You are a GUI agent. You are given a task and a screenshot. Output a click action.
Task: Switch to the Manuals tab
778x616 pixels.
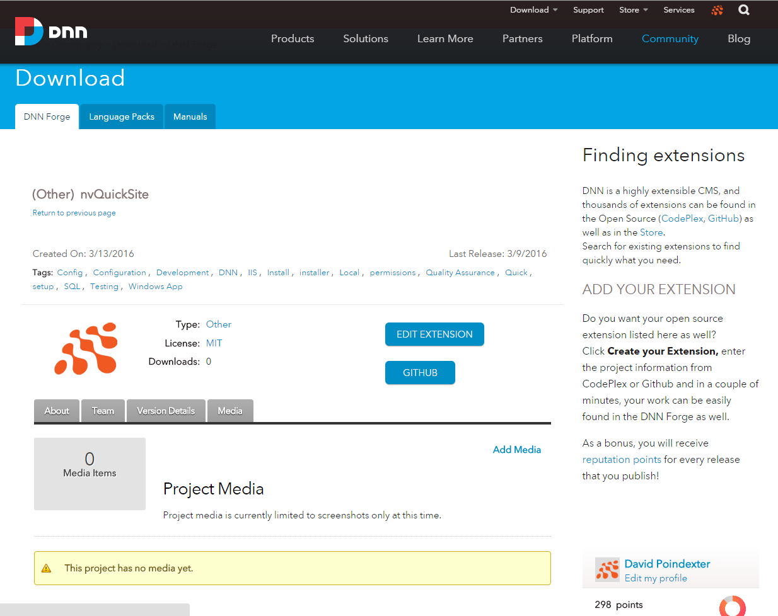pos(190,117)
